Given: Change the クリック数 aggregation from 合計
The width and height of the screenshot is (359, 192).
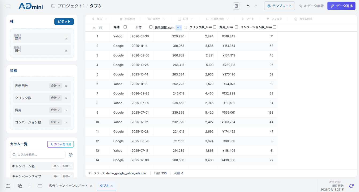Looking at the screenshot, I should [56, 98].
